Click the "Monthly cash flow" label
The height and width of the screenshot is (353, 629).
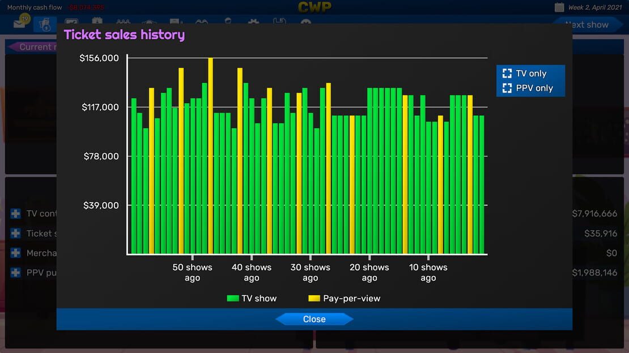pos(35,7)
